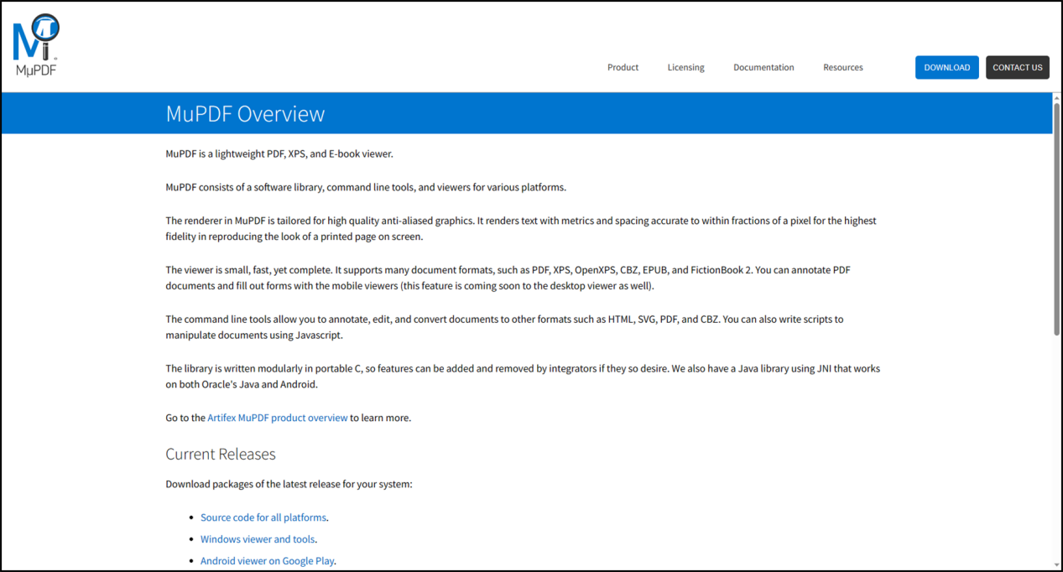Image resolution: width=1063 pixels, height=572 pixels.
Task: Open Windows viewer and tools link
Action: click(x=258, y=539)
